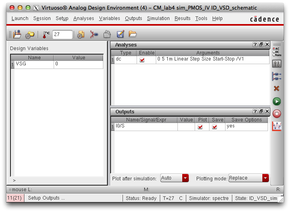Click the design variables Name column header
290x212 pixels.
[34, 58]
